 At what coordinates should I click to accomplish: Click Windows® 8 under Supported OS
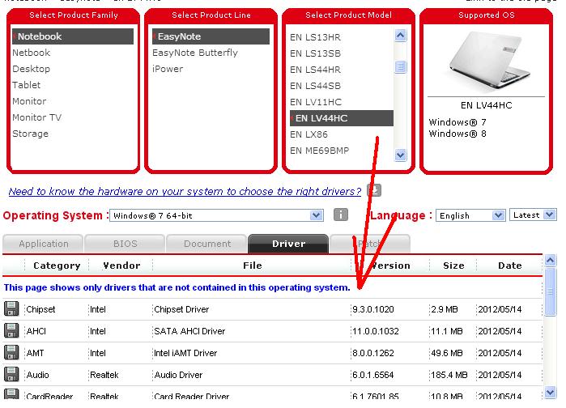click(x=457, y=134)
